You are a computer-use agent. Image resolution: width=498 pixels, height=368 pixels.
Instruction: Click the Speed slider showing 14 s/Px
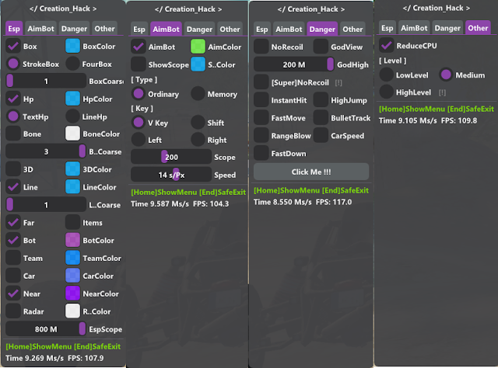point(171,175)
